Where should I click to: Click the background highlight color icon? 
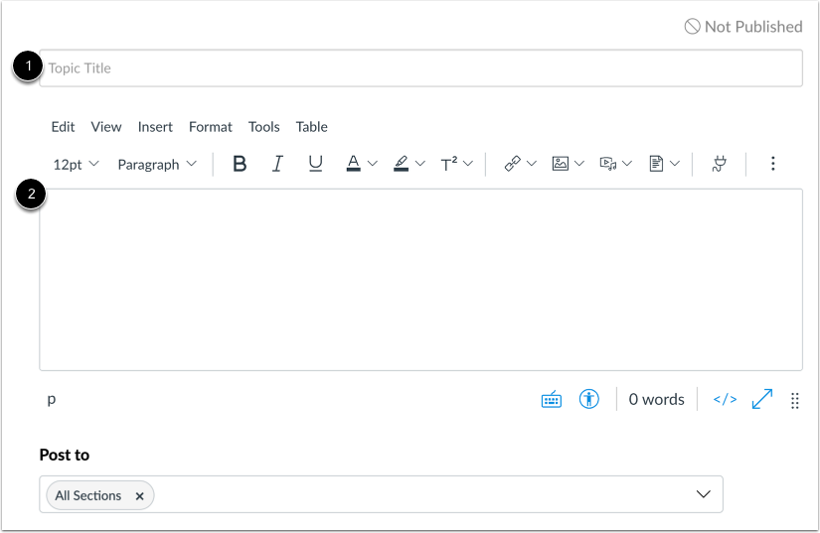402,164
